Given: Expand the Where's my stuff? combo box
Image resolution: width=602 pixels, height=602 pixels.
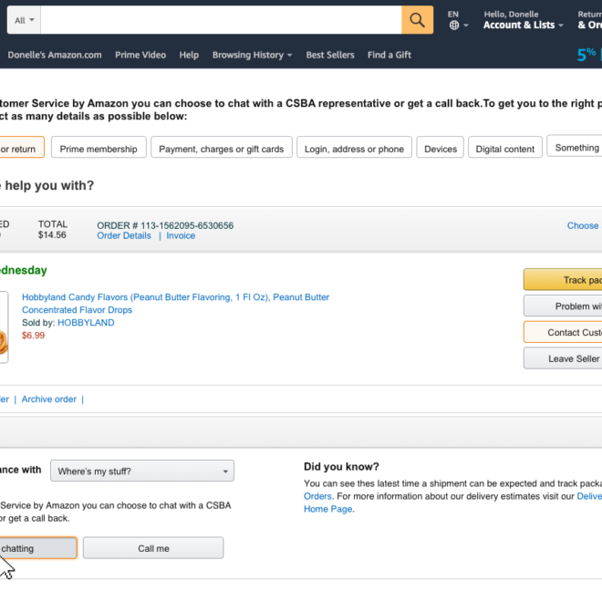Looking at the screenshot, I should [142, 471].
